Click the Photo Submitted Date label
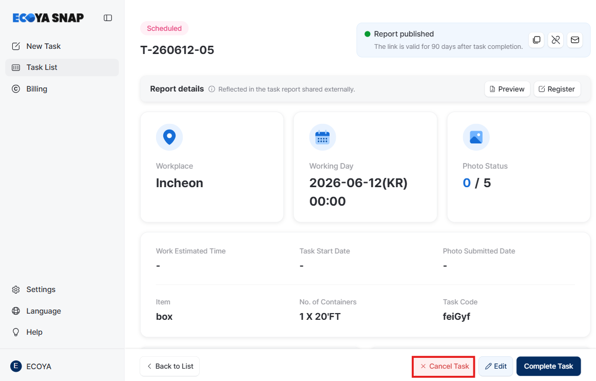Image resolution: width=596 pixels, height=381 pixels. pyautogui.click(x=479, y=251)
